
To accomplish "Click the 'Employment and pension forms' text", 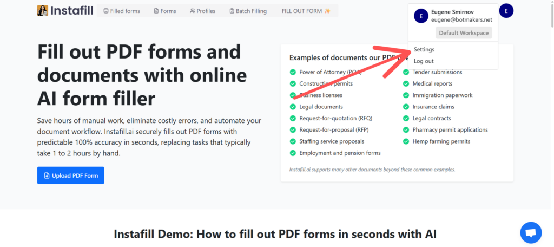I will pos(340,153).
